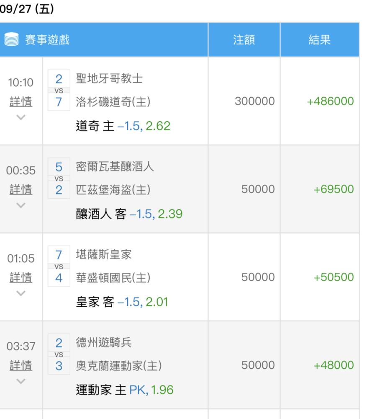The height and width of the screenshot is (419, 367).
Task: Expand the chevron under the 10:10 game
Action: (21, 117)
